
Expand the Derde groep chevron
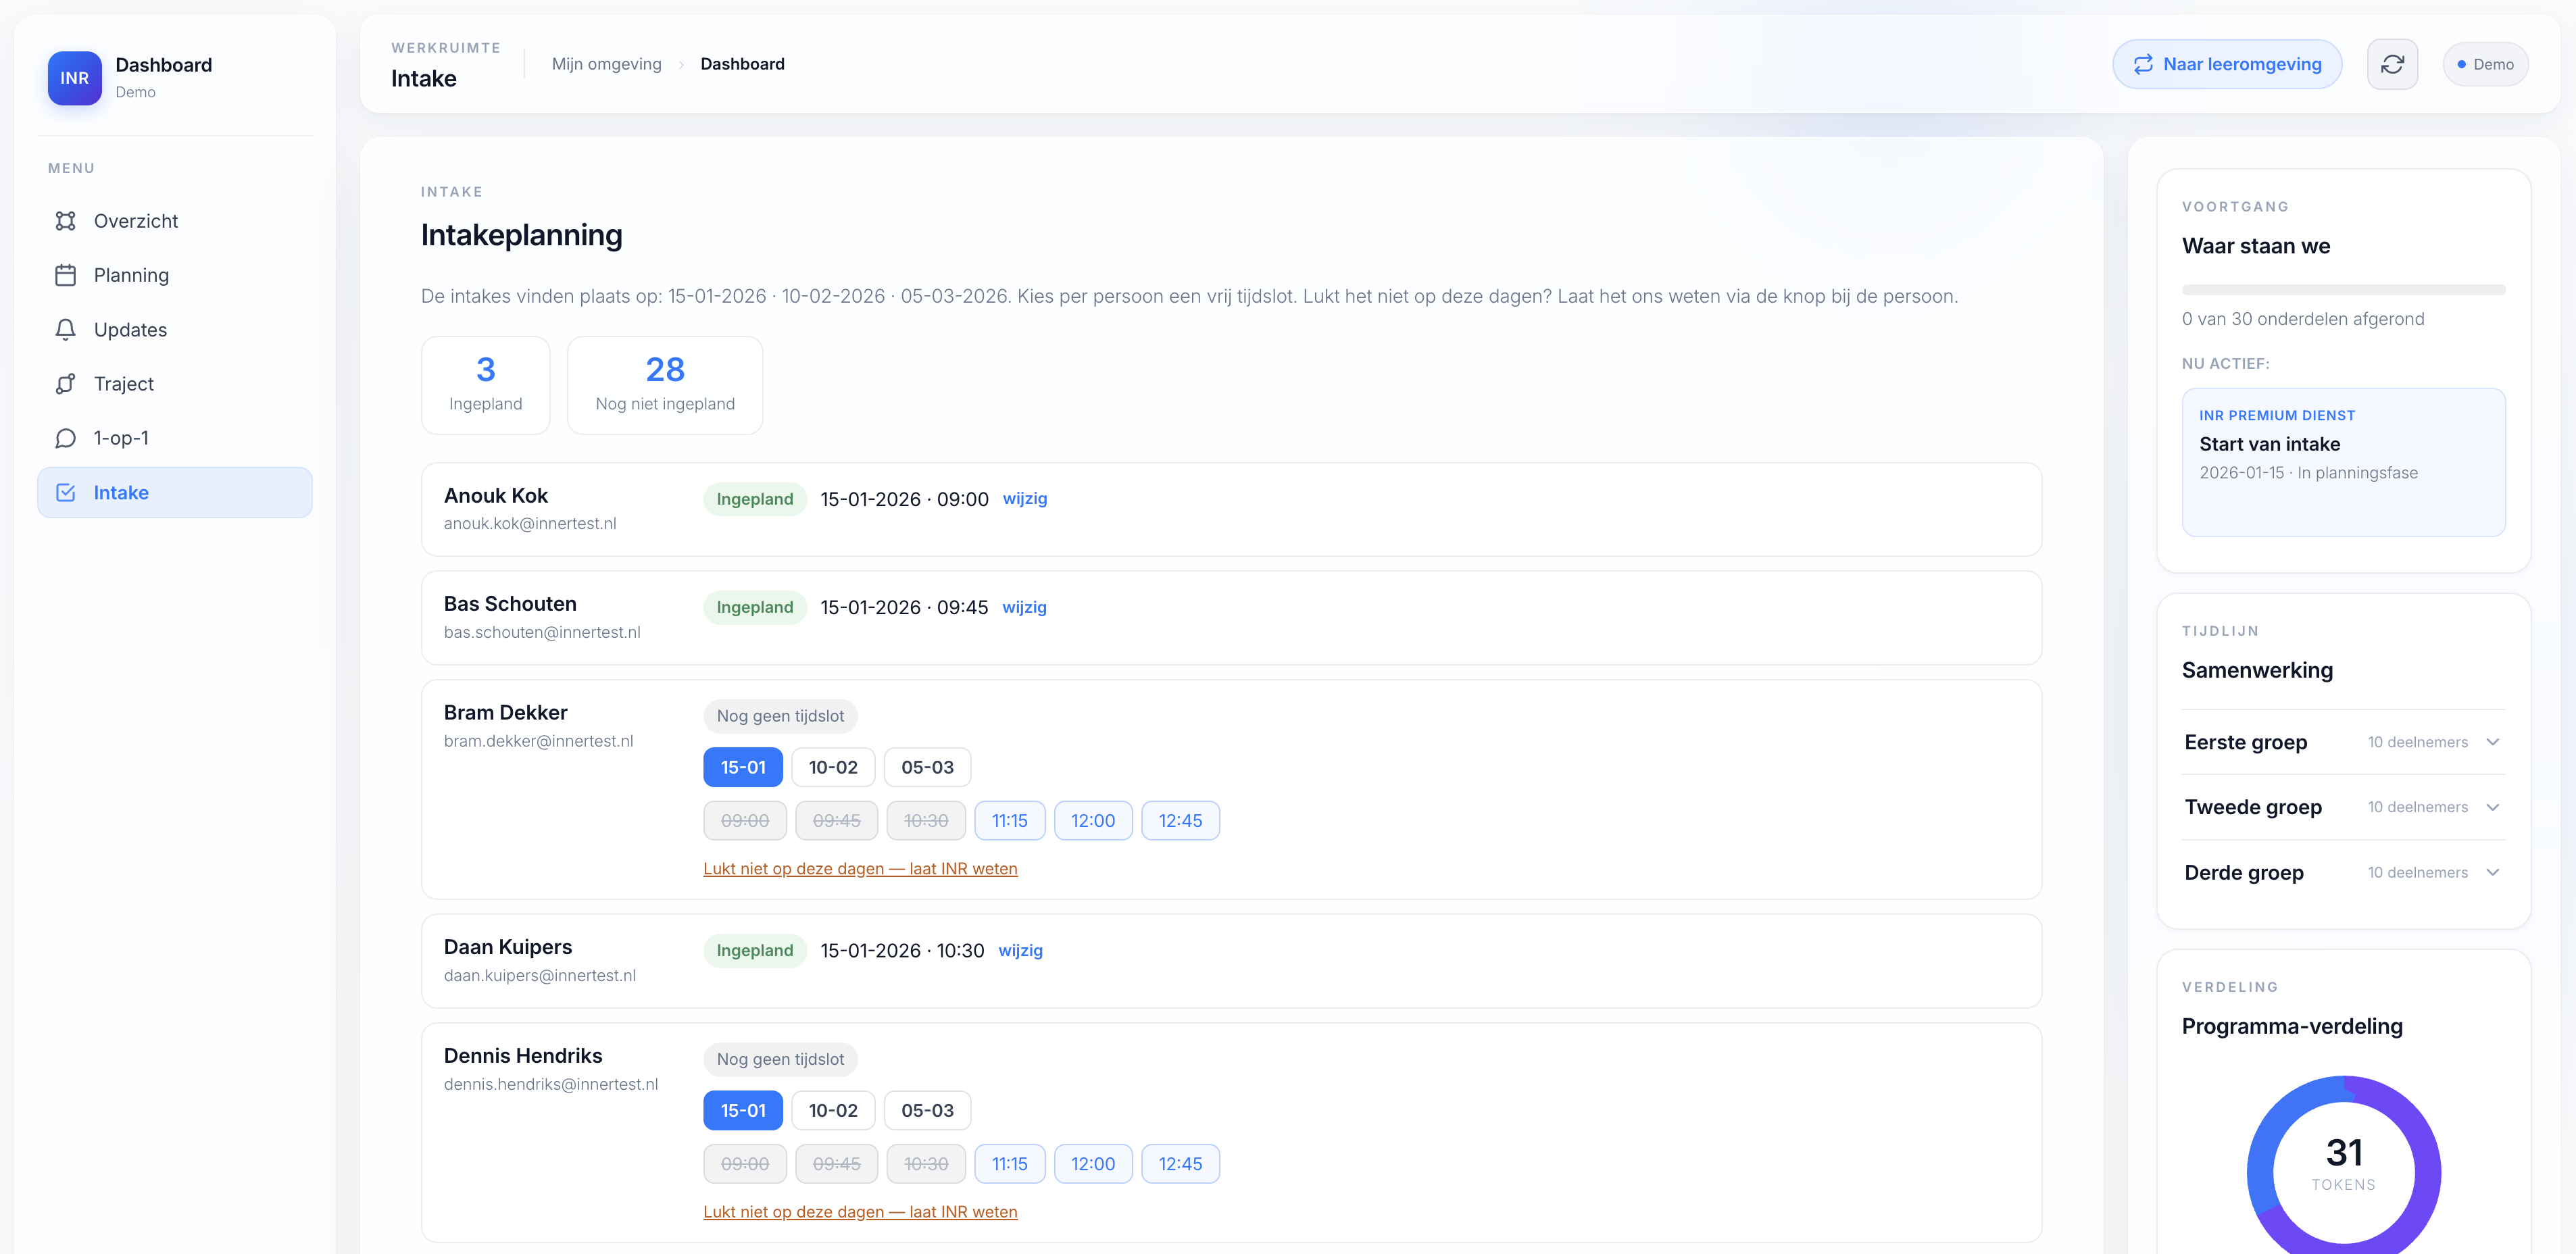coord(2492,872)
